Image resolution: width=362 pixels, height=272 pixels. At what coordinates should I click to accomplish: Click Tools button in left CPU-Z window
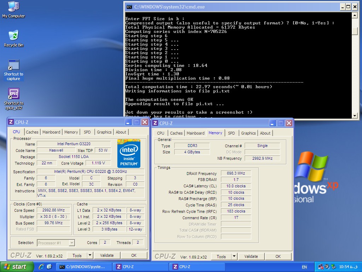pyautogui.click(x=77, y=256)
